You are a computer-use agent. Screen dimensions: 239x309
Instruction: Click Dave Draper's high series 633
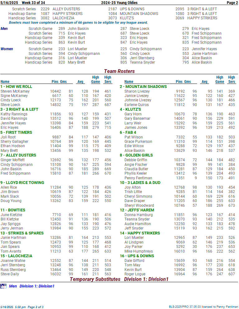coord(232,201)
